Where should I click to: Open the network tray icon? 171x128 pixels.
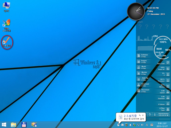click(138, 125)
